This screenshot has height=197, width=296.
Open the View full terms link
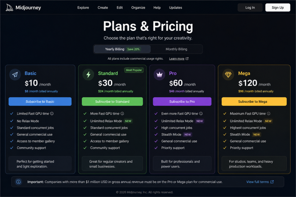click(x=260, y=182)
